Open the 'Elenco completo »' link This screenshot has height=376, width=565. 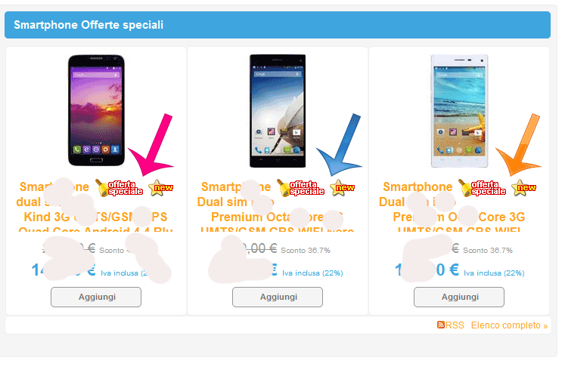(509, 325)
